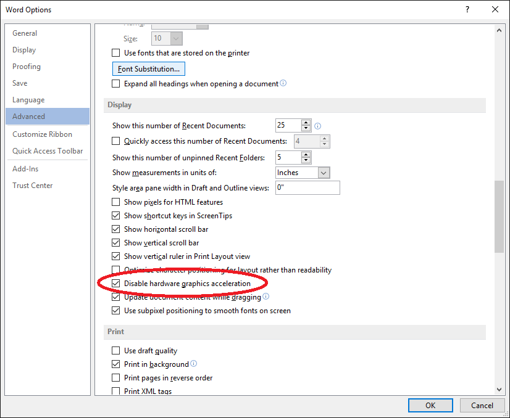Viewport: 510px width, 418px height.
Task: Enable Use fonts stored on the printer
Action: (x=116, y=52)
